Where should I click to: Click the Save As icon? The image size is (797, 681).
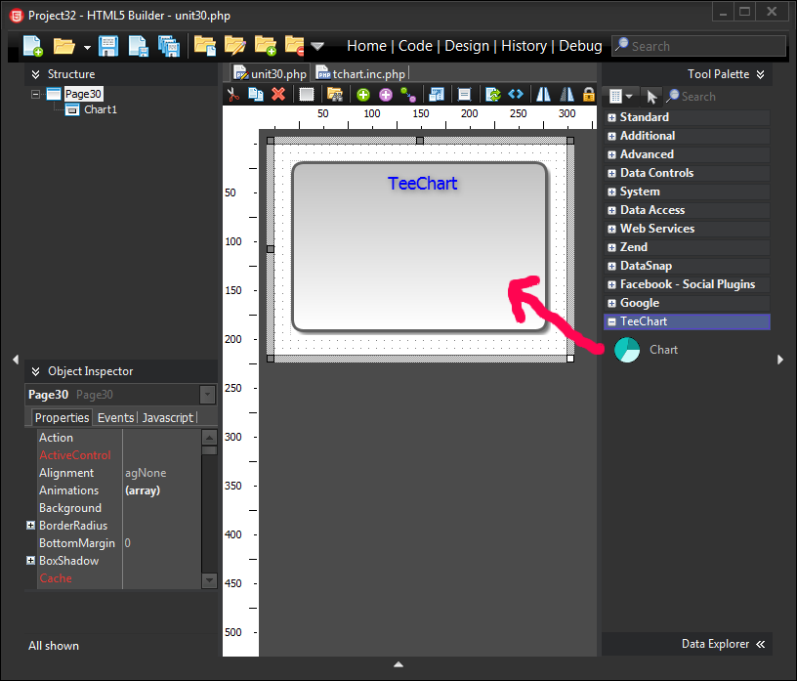138,46
